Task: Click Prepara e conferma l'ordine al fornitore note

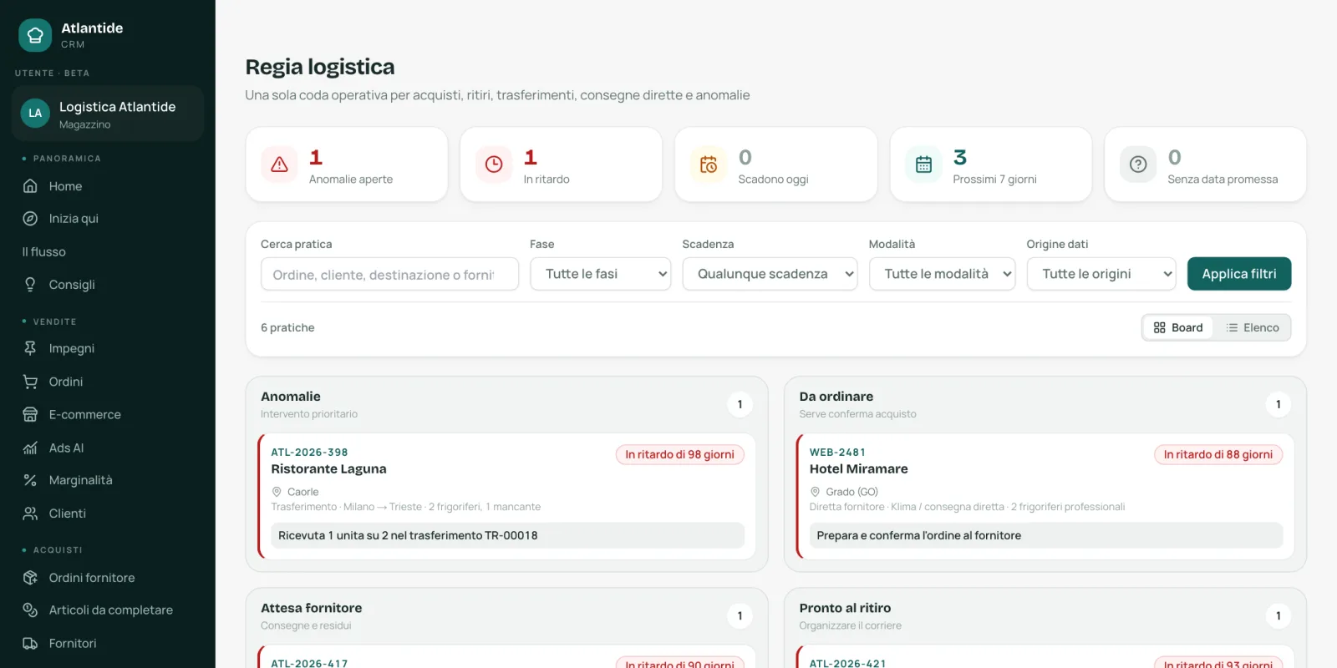Action: [x=1046, y=535]
